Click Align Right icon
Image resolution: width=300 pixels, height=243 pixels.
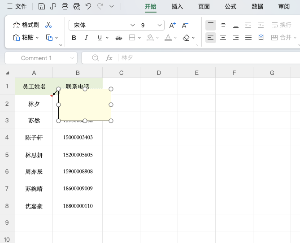pyautogui.click(x=236, y=38)
